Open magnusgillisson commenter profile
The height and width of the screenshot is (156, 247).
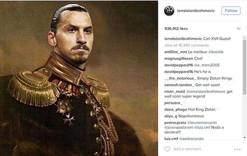click(179, 59)
